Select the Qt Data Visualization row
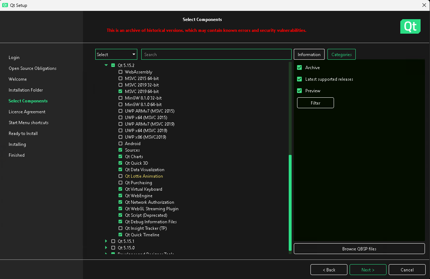 (145, 170)
